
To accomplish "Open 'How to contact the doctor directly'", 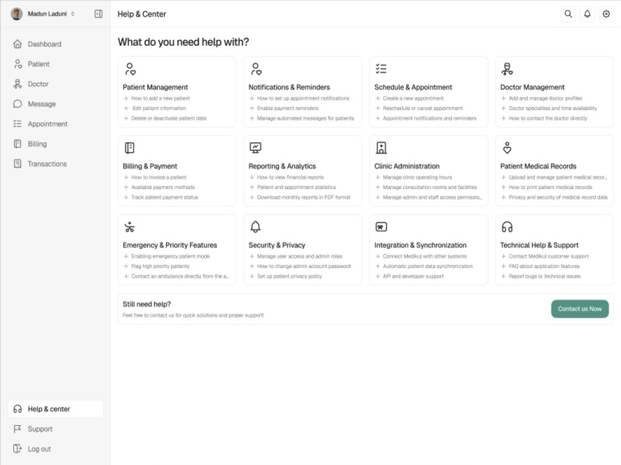I will pos(544,118).
